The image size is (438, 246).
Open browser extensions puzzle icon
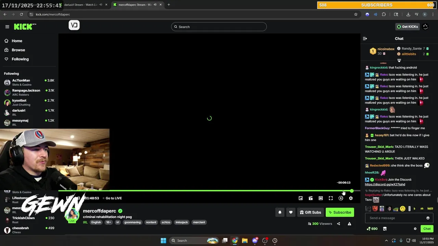pyautogui.click(x=384, y=14)
